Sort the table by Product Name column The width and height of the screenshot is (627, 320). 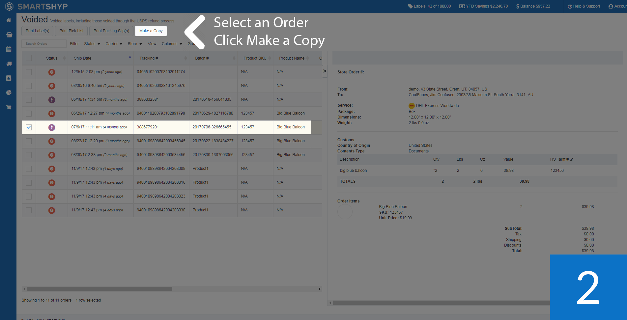(x=292, y=58)
